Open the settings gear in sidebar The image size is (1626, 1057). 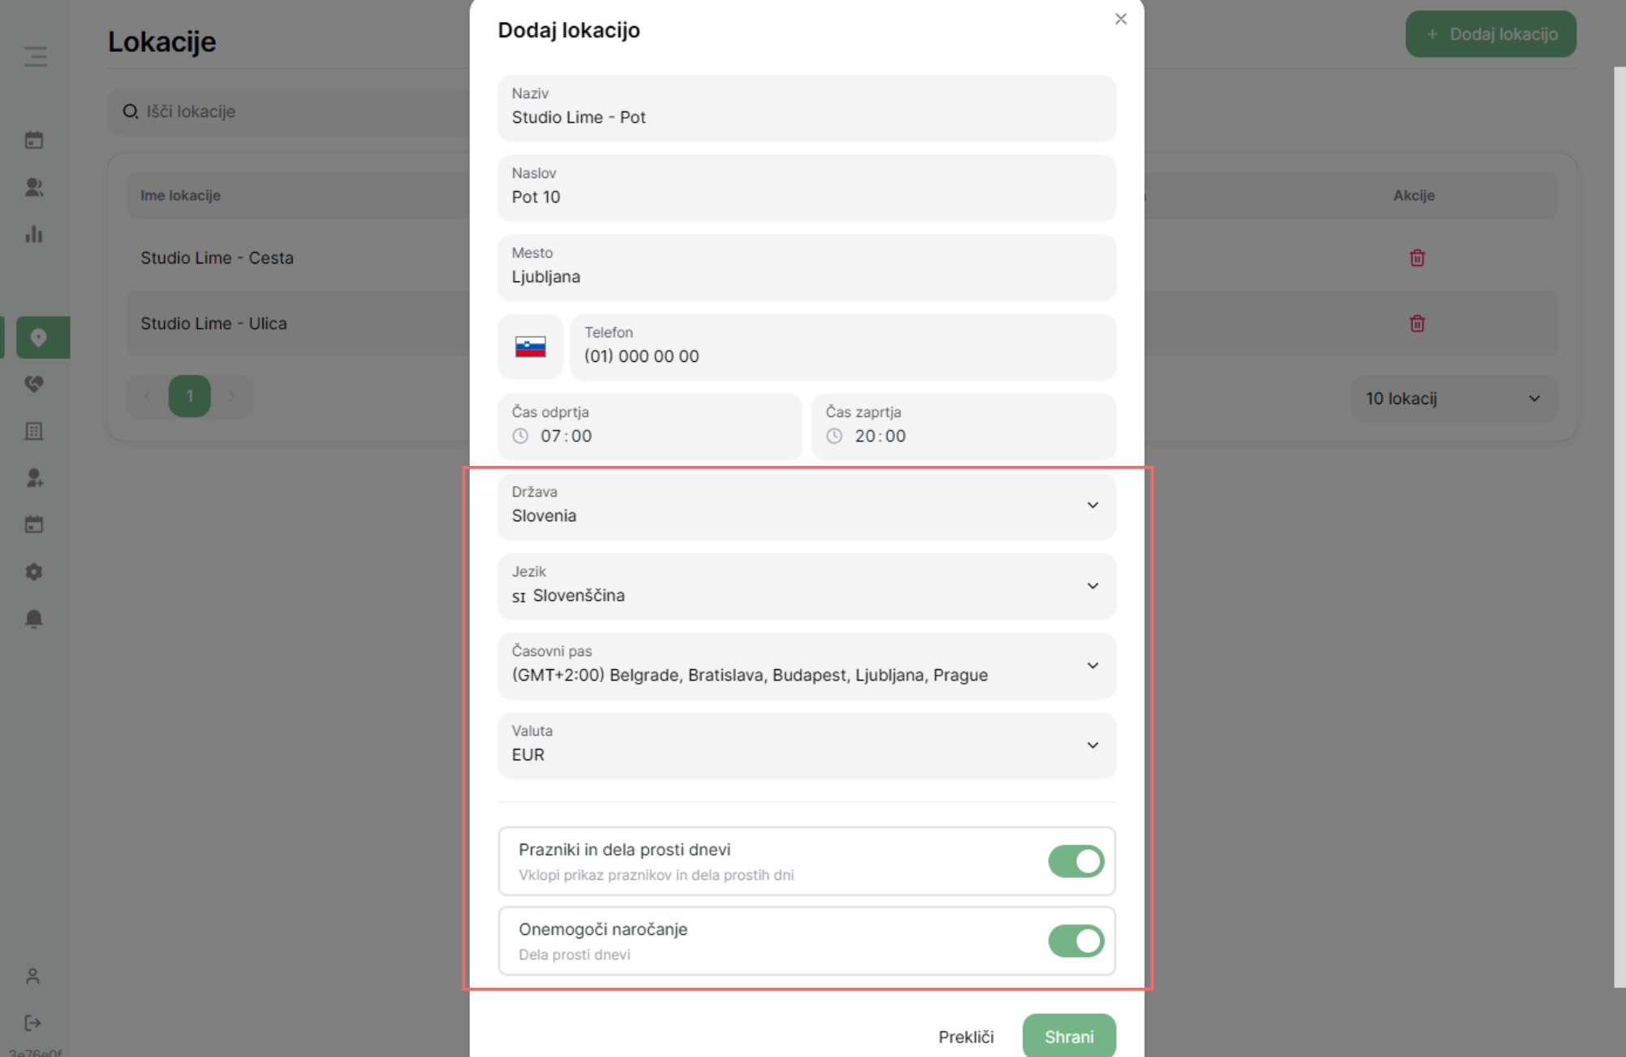34,572
